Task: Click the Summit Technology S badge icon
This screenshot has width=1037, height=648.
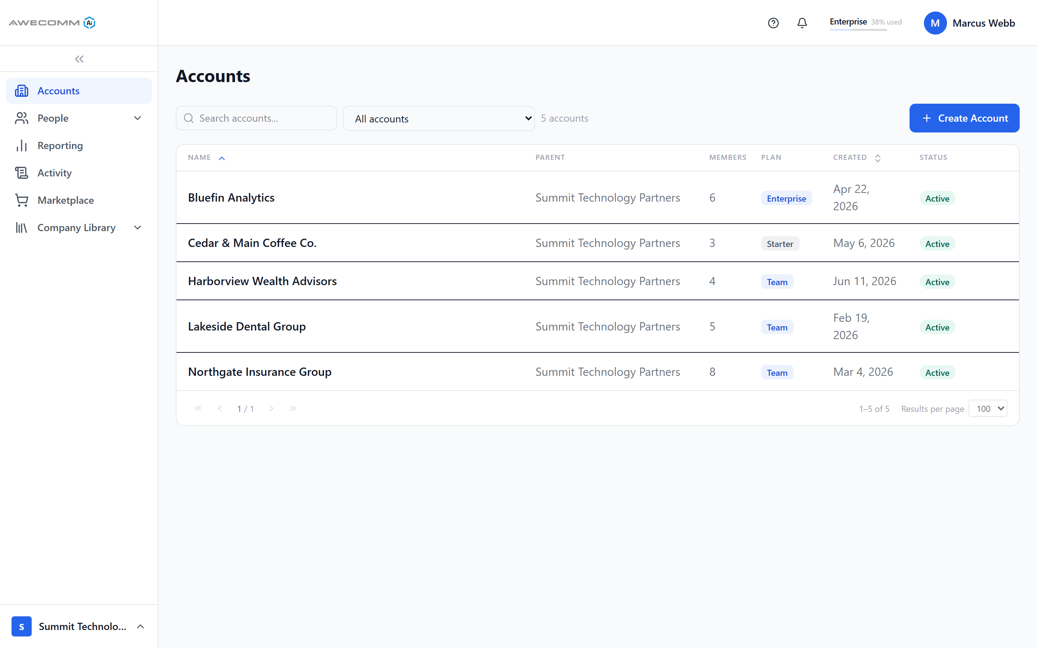Action: (22, 626)
